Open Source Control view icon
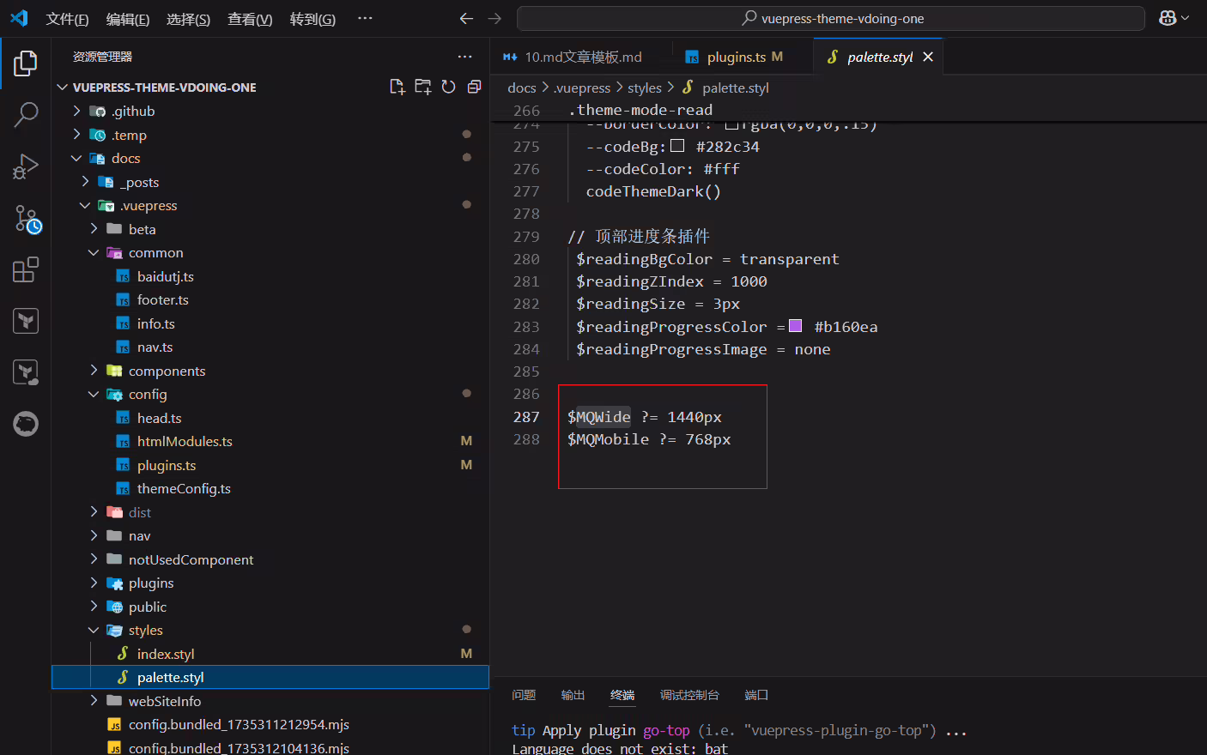The image size is (1207, 755). pos(27,219)
